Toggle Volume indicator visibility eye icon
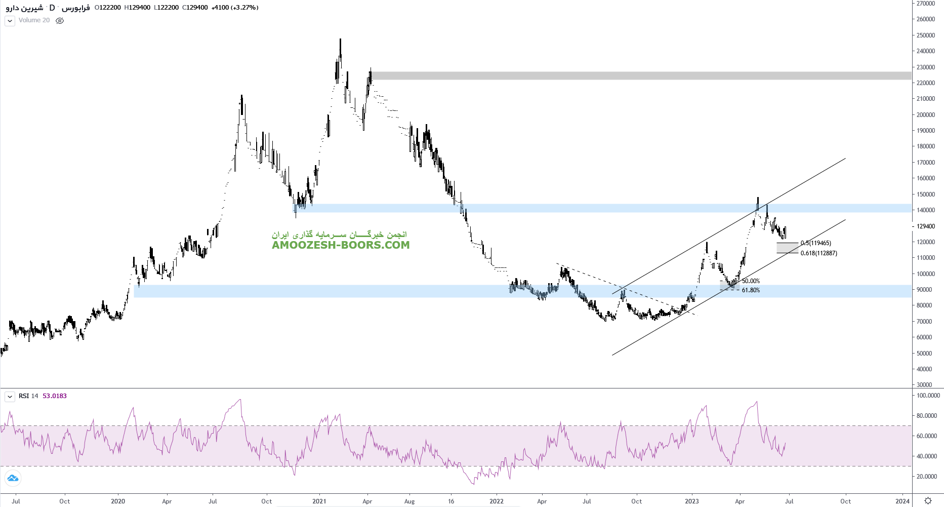 pyautogui.click(x=60, y=21)
